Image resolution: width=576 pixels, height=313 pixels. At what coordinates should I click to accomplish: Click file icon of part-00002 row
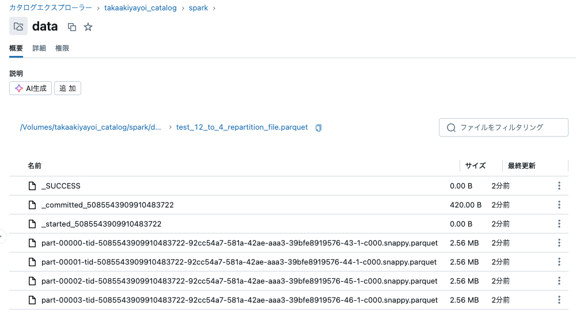click(32, 281)
